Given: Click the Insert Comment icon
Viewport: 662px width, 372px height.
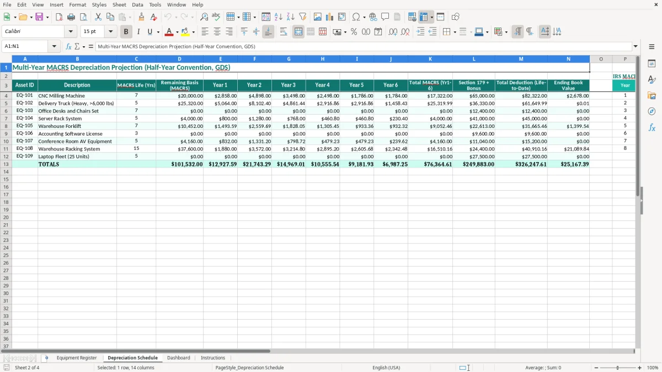Looking at the screenshot, I should pos(386,17).
